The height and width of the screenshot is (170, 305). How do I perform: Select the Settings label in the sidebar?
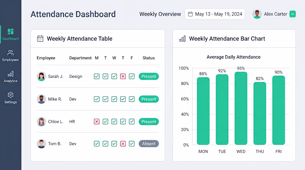10,102
